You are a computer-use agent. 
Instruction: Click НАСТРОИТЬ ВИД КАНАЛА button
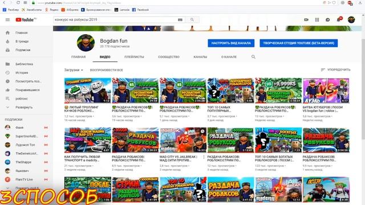231,43
